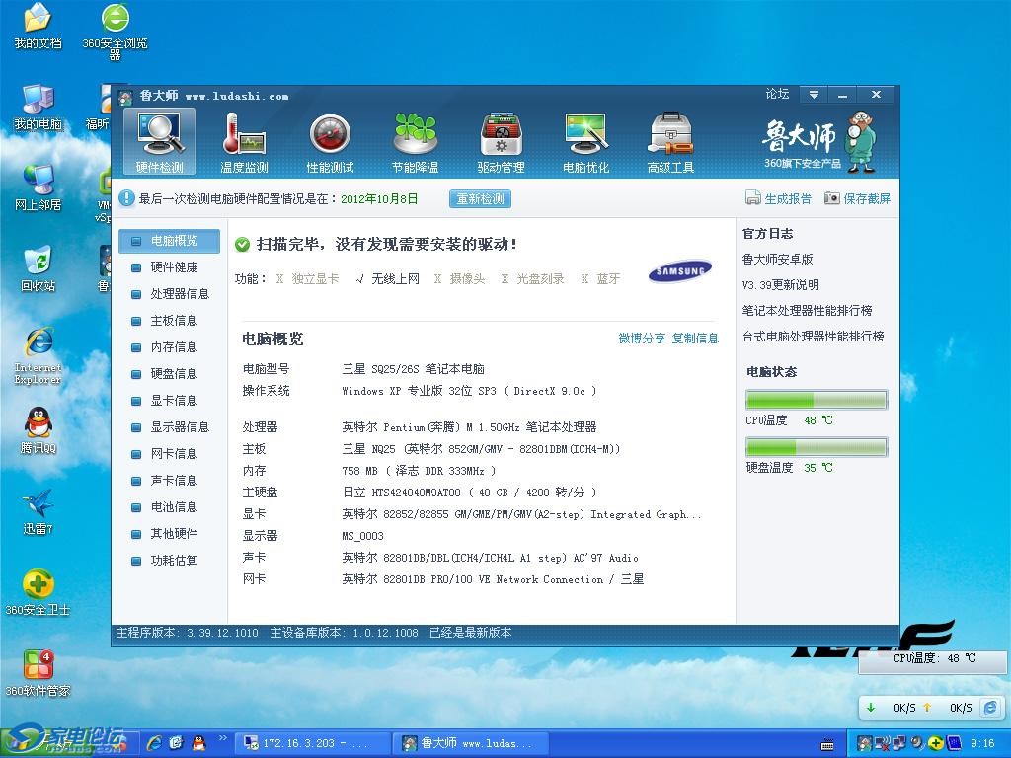Open the 节能降温 energy saving icon
Image resolution: width=1011 pixels, height=758 pixels.
[415, 141]
